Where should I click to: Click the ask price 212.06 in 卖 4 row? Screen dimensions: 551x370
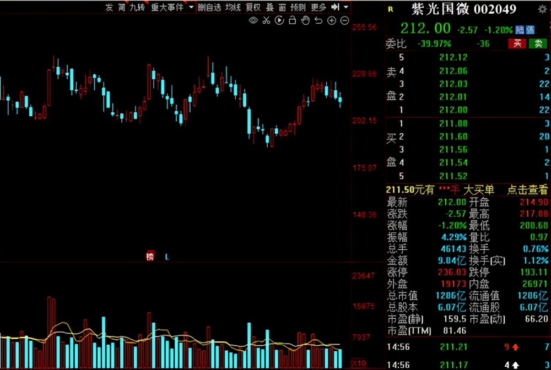[453, 71]
